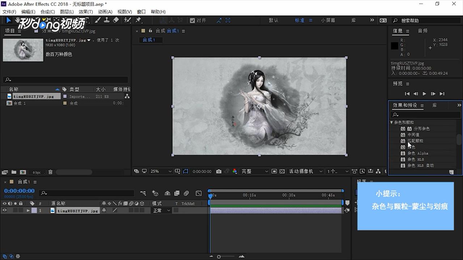Viewport: 463px width, 260px height.
Task: Click the layer 1 label color swatch
Action: [x=34, y=211]
